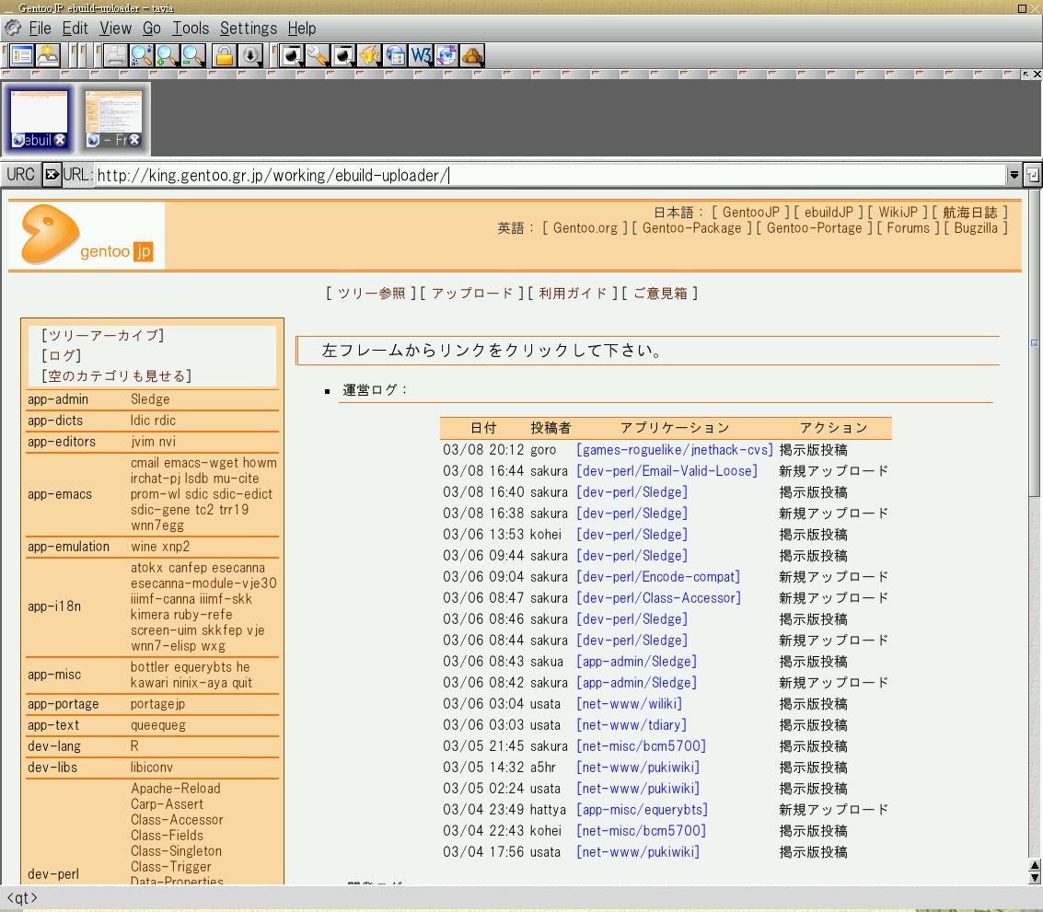Open the WikiJP header link
Image resolution: width=1043 pixels, height=912 pixels.
tap(898, 213)
